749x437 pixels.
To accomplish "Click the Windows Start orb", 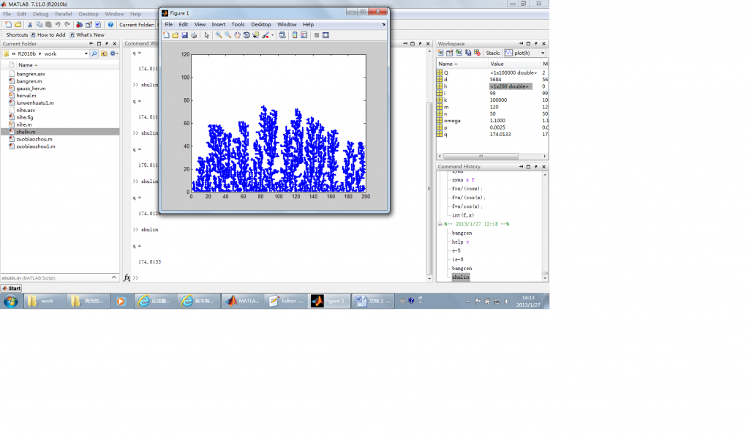I will tap(10, 301).
